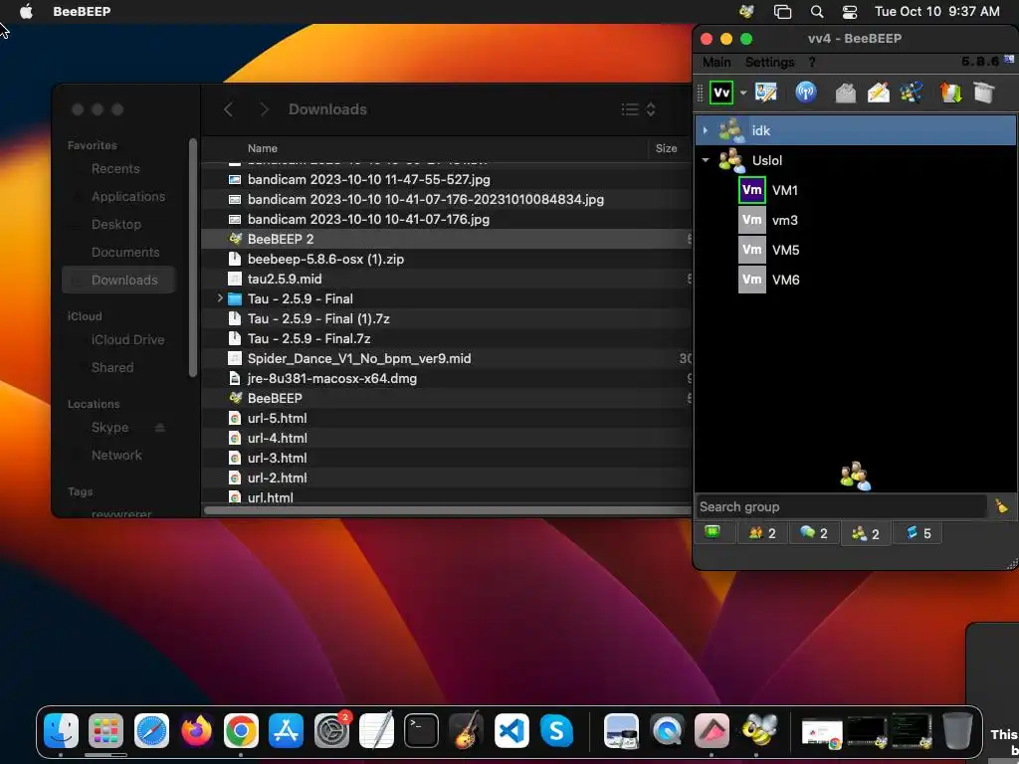The height and width of the screenshot is (764, 1019).
Task: Open GarageBand from the Dock
Action: tap(466, 731)
